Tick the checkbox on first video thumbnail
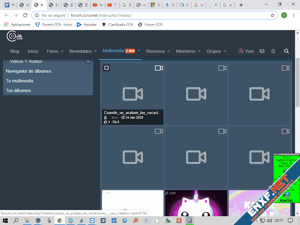The width and height of the screenshot is (300, 225). [x=107, y=68]
